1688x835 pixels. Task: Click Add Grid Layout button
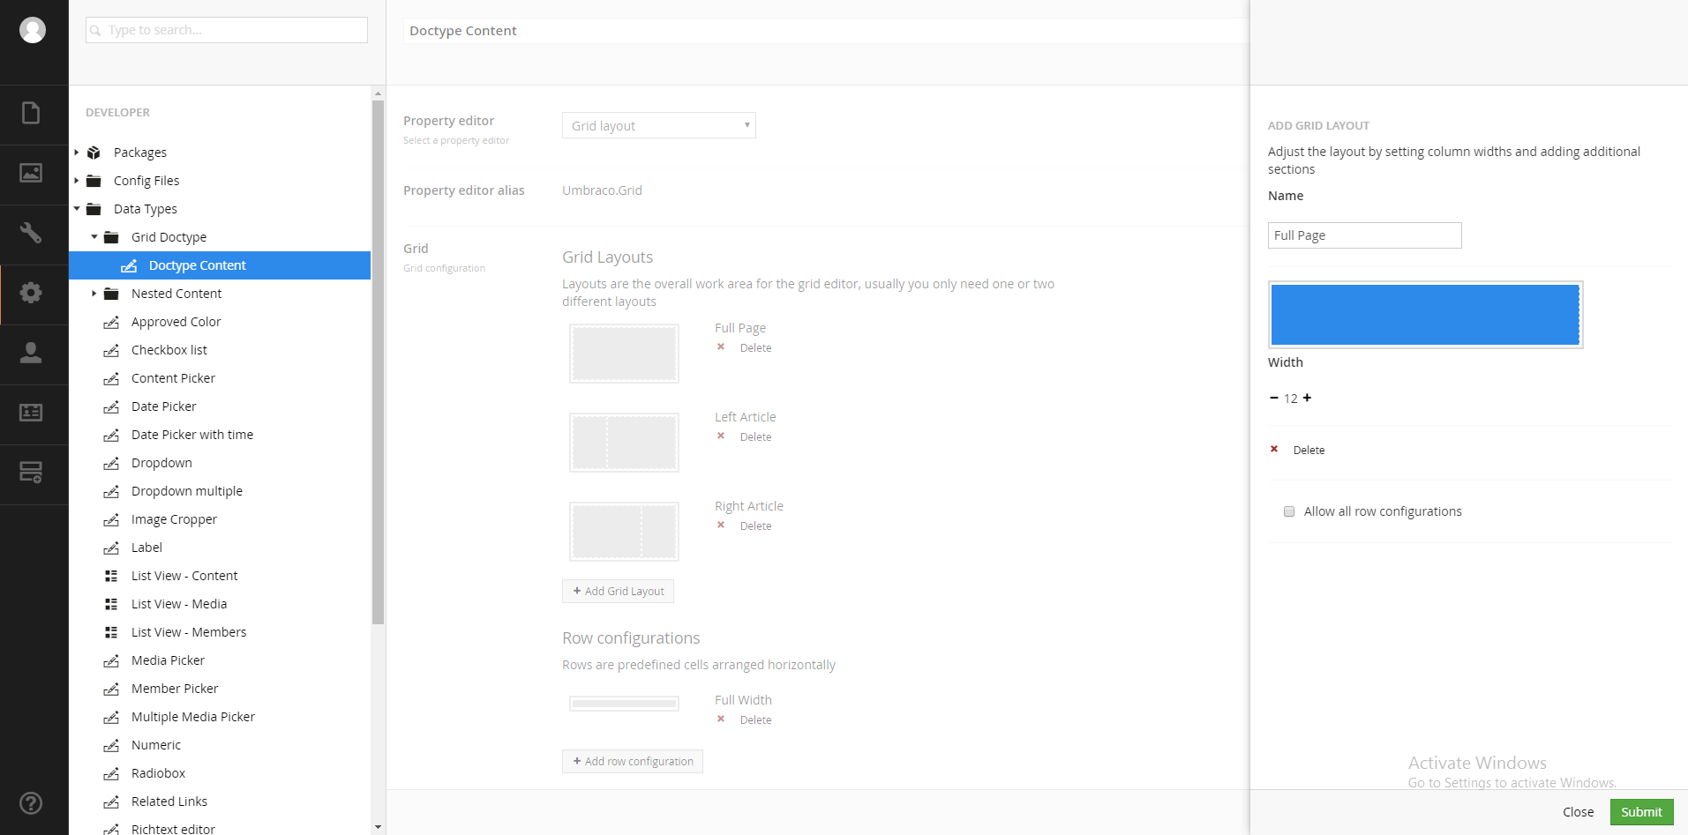[618, 591]
